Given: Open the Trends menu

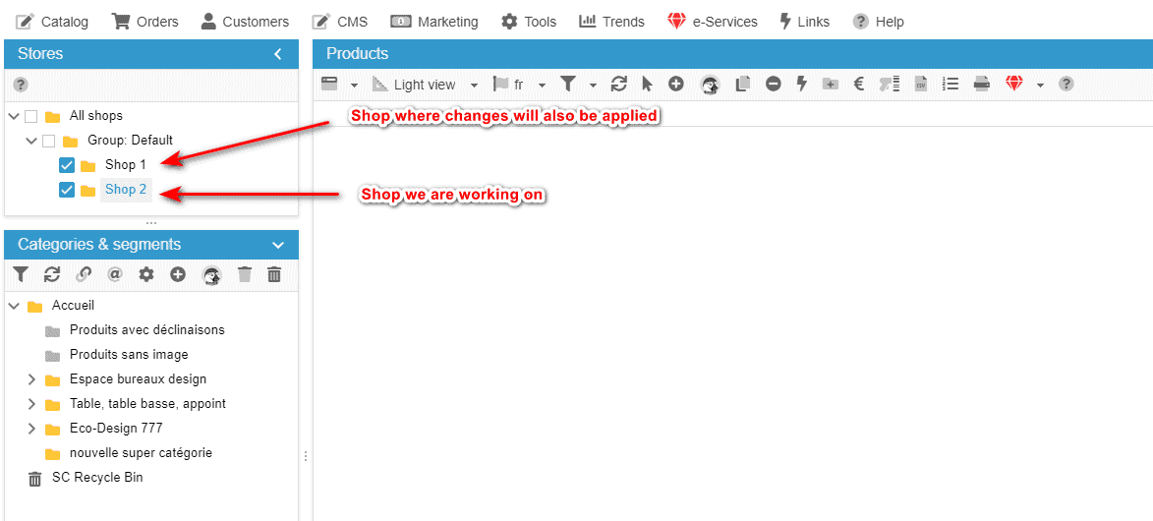Looking at the screenshot, I should pyautogui.click(x=611, y=22).
